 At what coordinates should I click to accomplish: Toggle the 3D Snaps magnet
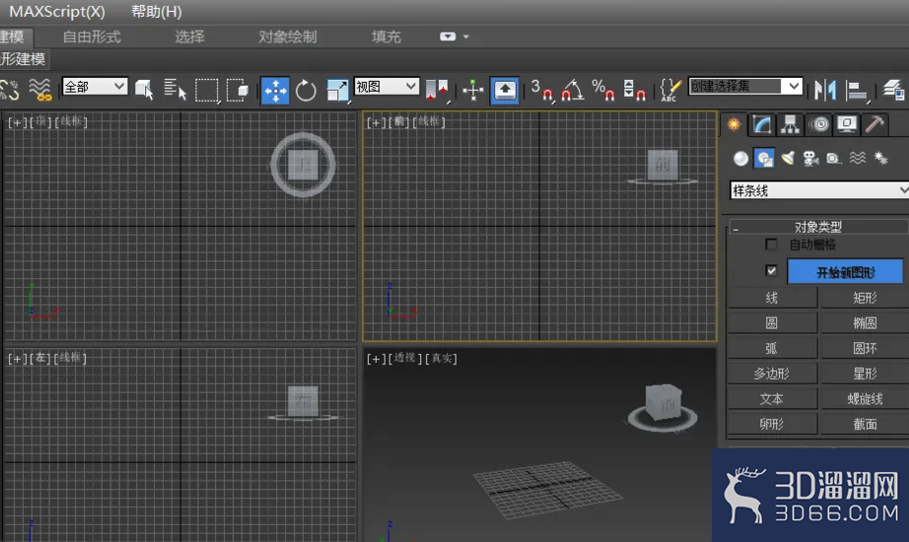pos(541,90)
